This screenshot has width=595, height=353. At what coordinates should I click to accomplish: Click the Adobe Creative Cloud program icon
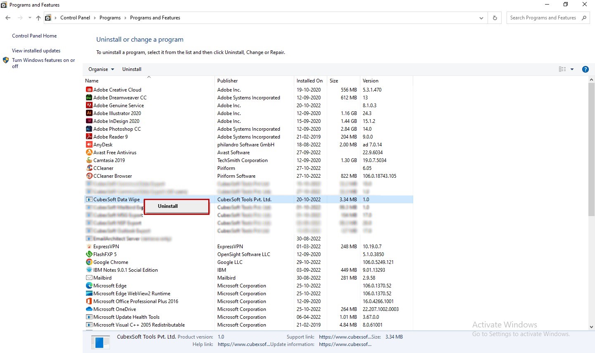click(x=89, y=89)
